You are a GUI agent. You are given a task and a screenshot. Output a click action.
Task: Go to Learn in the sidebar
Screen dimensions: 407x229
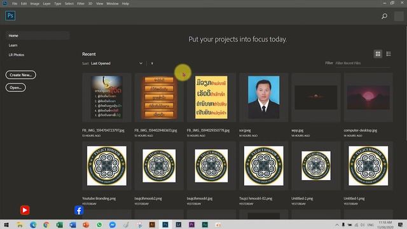click(x=13, y=45)
